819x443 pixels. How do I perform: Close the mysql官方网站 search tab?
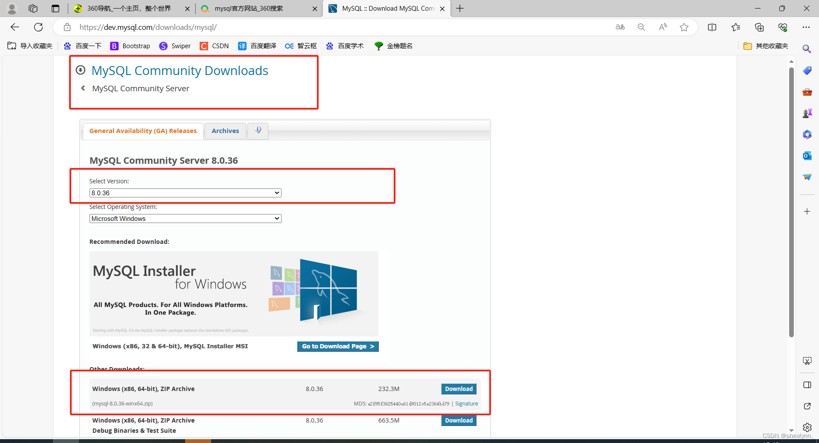[x=315, y=9]
